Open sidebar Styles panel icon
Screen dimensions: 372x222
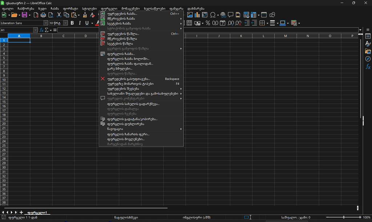tap(368, 44)
